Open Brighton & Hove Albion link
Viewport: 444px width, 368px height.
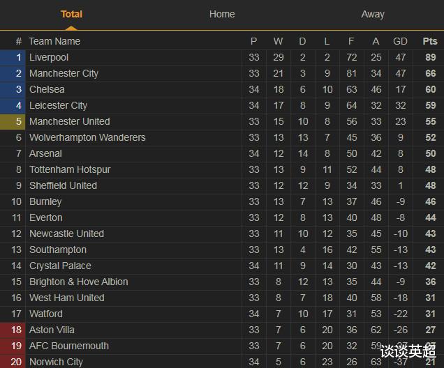tap(78, 282)
